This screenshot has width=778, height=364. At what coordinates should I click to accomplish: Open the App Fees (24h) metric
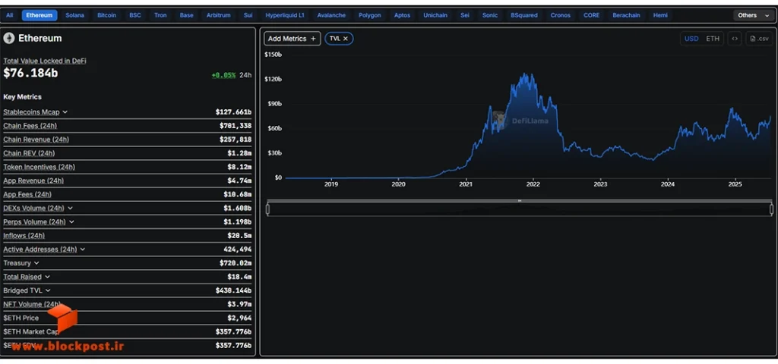27,195
